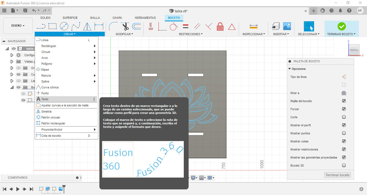Image resolution: width=367 pixels, height=195 pixels.
Task: Enable the Boceto 3D checkbox
Action: [x=344, y=165]
